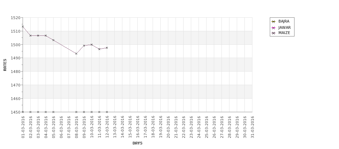Click the DAYS axis title
The image size is (339, 149).
137,143
